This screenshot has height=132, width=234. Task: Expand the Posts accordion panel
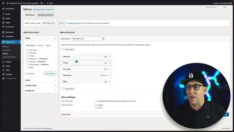(55, 80)
